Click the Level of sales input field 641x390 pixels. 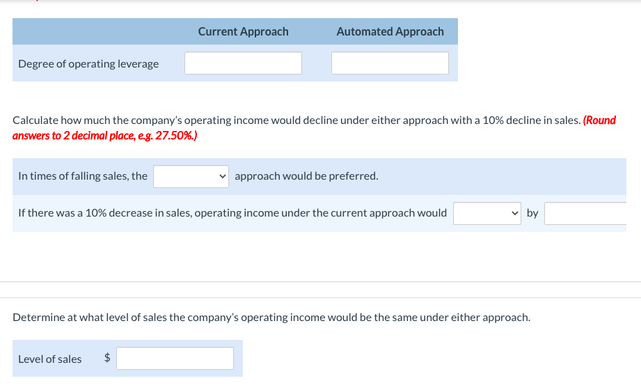(175, 358)
